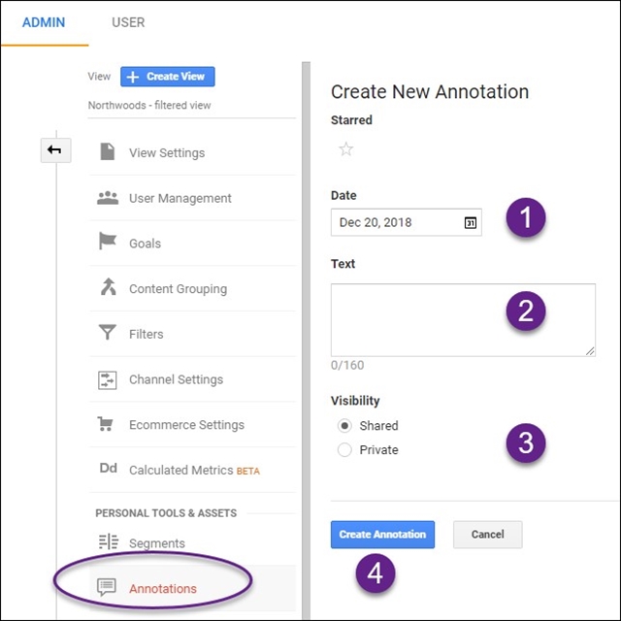Image resolution: width=621 pixels, height=621 pixels.
Task: Click the back arrow icon in sidebar
Action: pyautogui.click(x=55, y=150)
